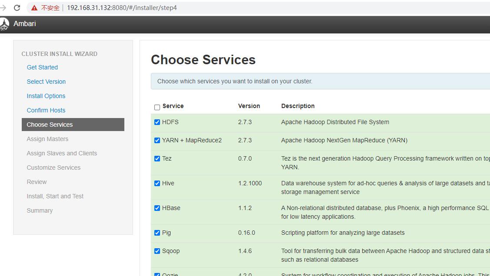
Task: Click the "Choose which services" info banner
Action: [x=320, y=82]
